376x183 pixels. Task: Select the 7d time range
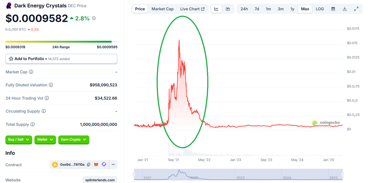coord(257,9)
